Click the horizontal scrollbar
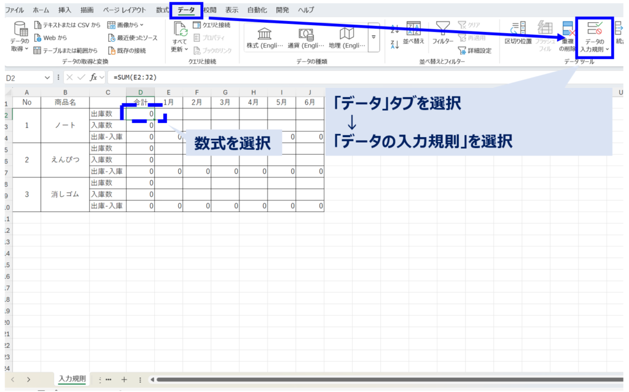 (x=389, y=380)
